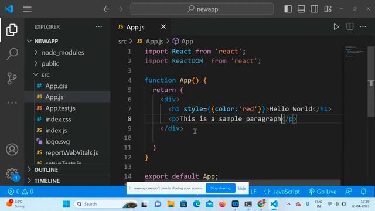Click the 'Hello World' text in code
Screen dimensions: 375x211
291,109
